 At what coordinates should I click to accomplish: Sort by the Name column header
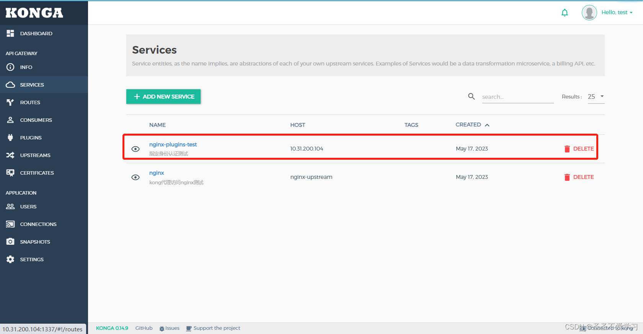[x=157, y=125]
